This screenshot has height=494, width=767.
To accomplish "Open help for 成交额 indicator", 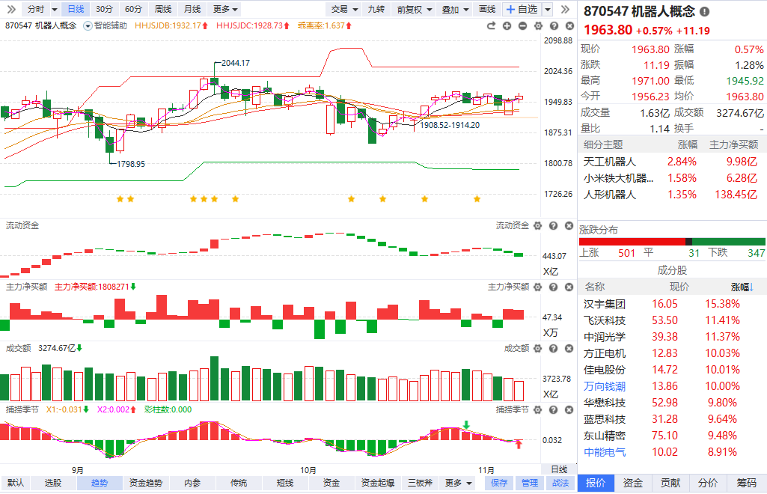I will 552,348.
